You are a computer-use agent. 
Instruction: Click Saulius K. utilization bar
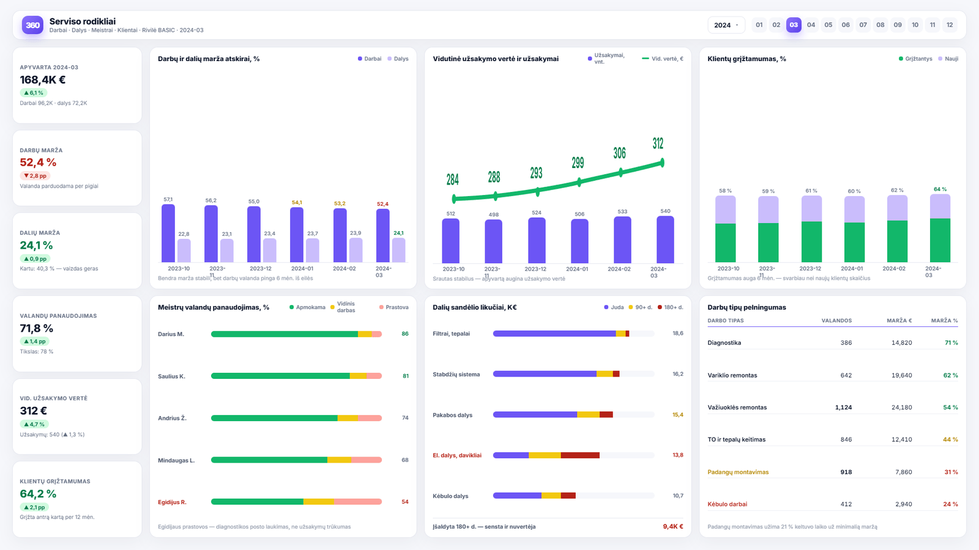point(296,376)
